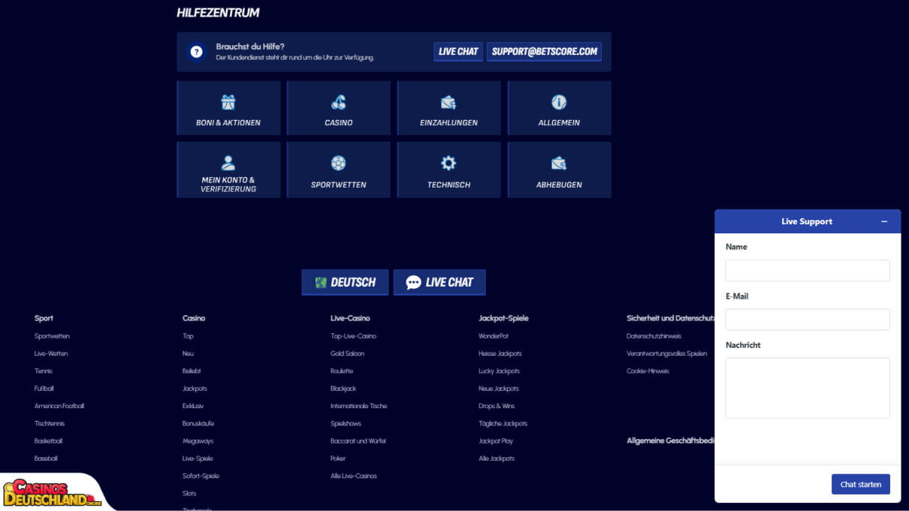
Task: Open the Megaways casino link
Action: [198, 441]
